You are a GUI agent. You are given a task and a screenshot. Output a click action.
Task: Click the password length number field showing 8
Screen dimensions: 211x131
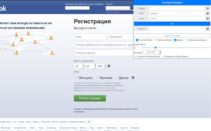pyautogui.click(x=137, y=48)
